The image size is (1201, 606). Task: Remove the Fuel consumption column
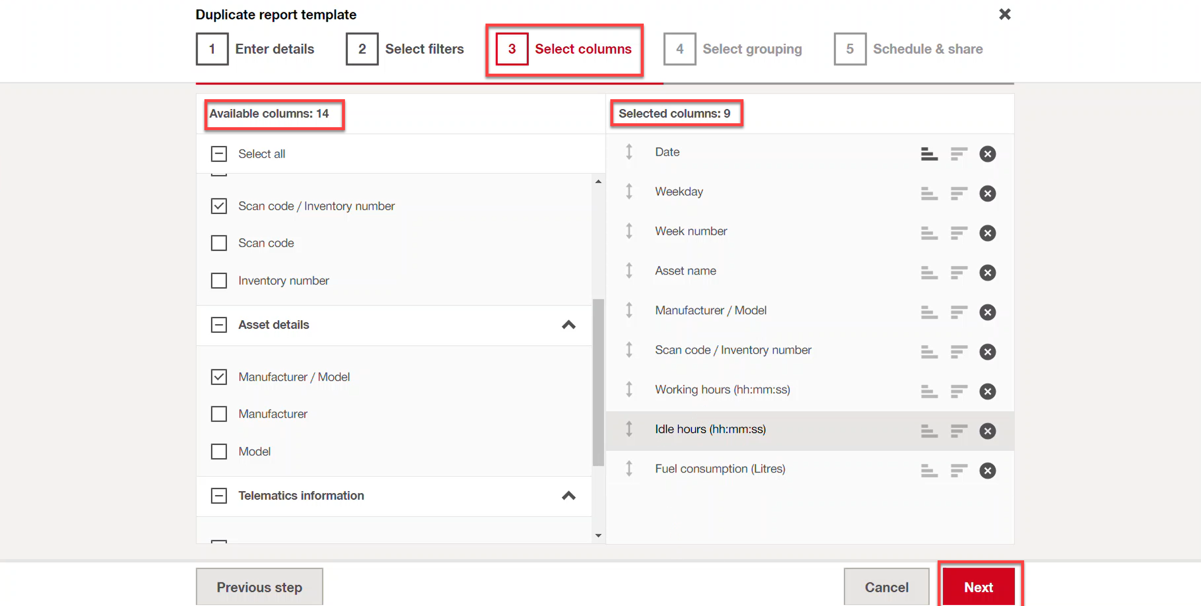987,470
